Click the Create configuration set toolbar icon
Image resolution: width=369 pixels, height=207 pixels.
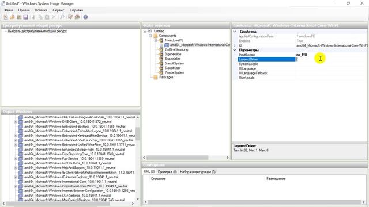coord(77,17)
